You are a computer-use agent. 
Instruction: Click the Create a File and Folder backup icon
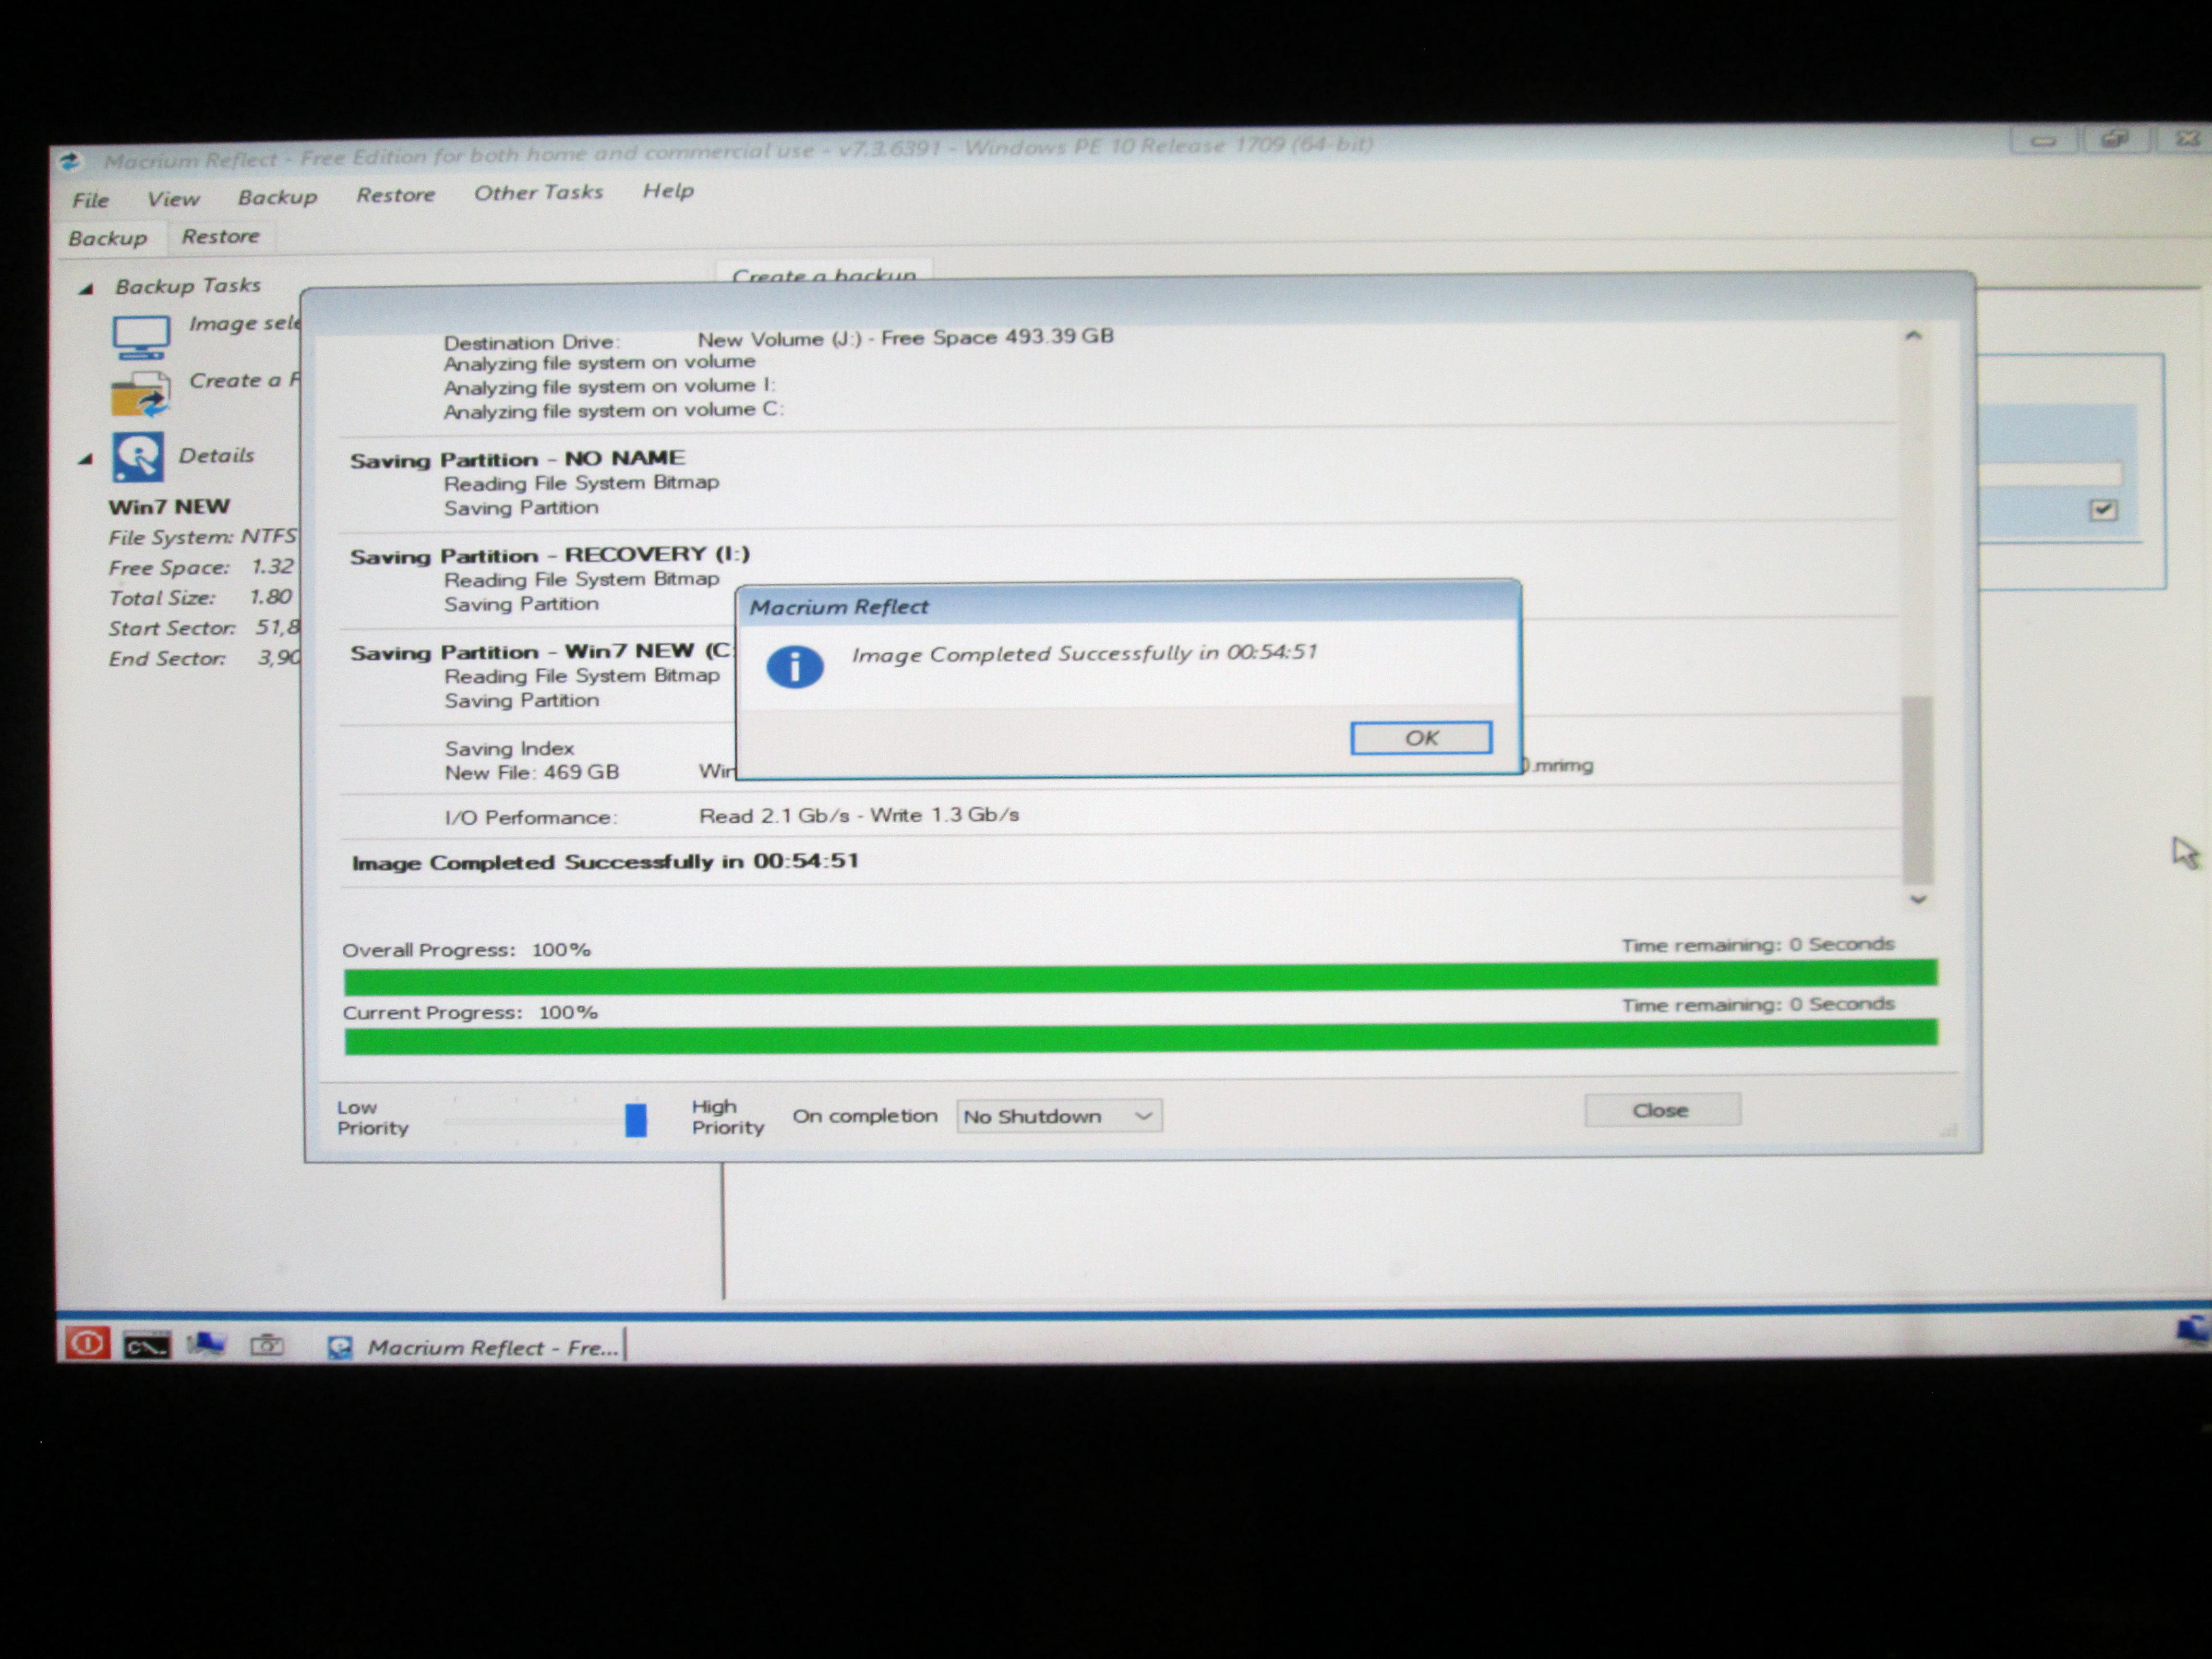click(140, 394)
